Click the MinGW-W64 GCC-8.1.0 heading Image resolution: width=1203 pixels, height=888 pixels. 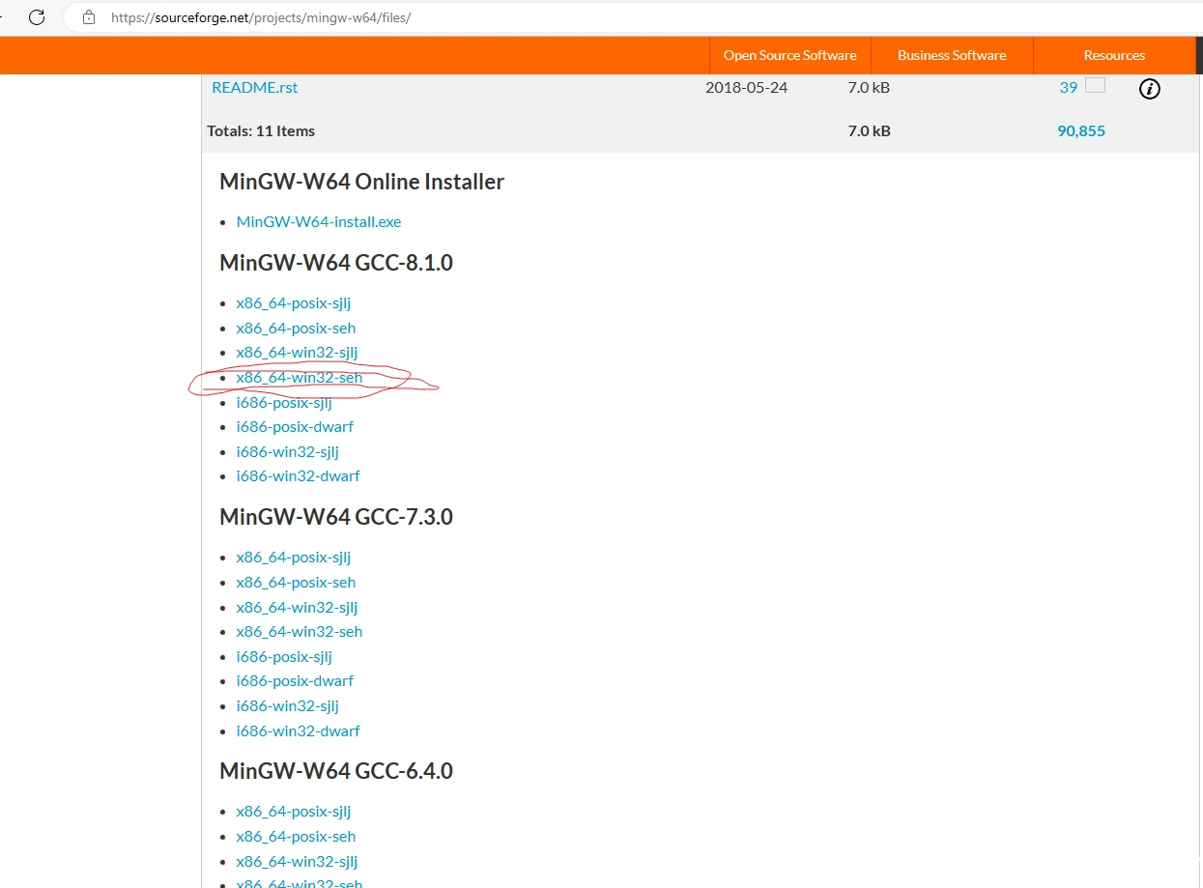click(336, 262)
